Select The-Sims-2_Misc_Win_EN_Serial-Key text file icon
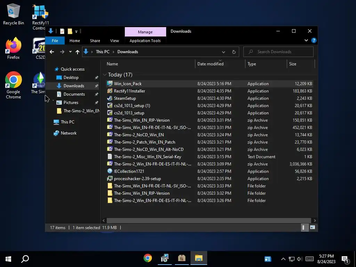This screenshot has width=356, height=267. click(110, 157)
